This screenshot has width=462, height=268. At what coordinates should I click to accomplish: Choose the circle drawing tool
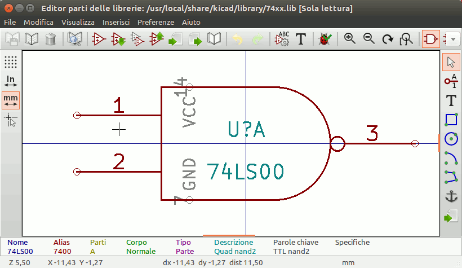click(x=451, y=138)
